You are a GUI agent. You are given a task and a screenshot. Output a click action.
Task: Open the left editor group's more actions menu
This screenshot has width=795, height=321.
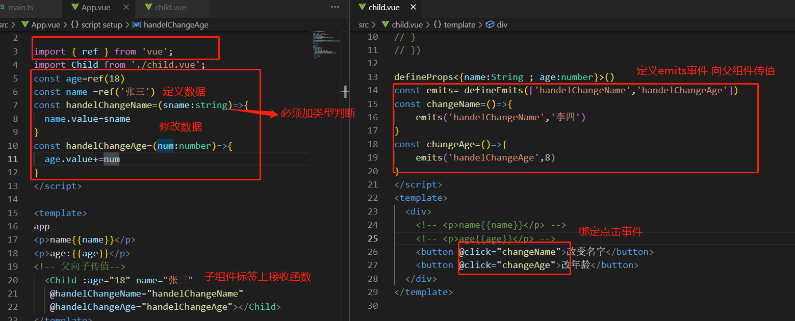[335, 7]
